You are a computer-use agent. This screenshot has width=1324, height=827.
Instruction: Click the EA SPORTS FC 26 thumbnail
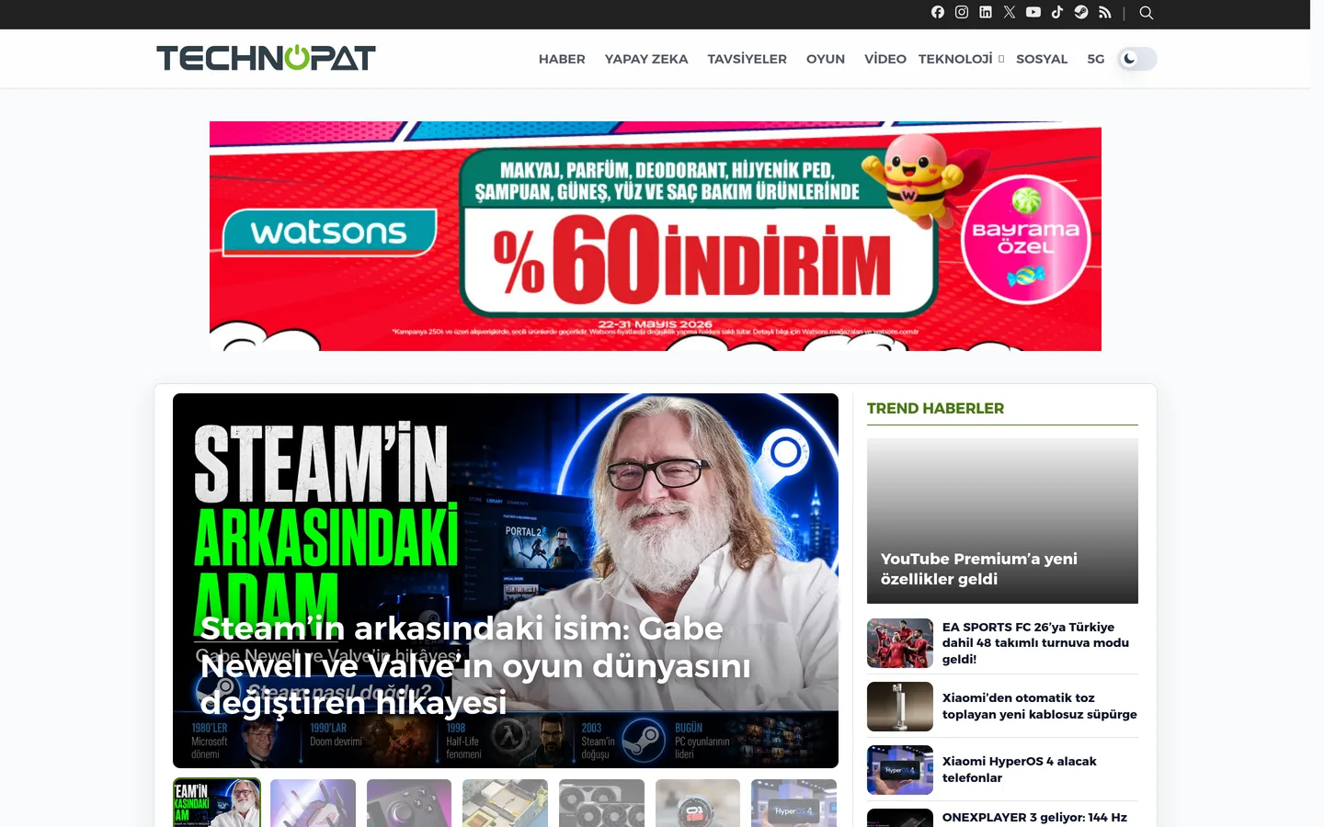(x=900, y=643)
